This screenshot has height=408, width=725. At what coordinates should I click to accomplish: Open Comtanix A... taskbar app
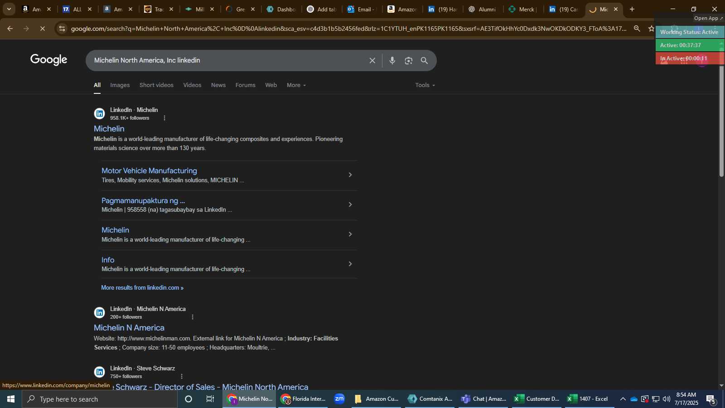click(430, 399)
